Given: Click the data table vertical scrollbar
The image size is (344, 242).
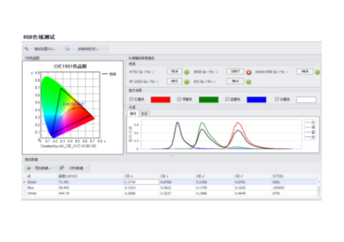Looking at the screenshot, I should [x=319, y=189].
